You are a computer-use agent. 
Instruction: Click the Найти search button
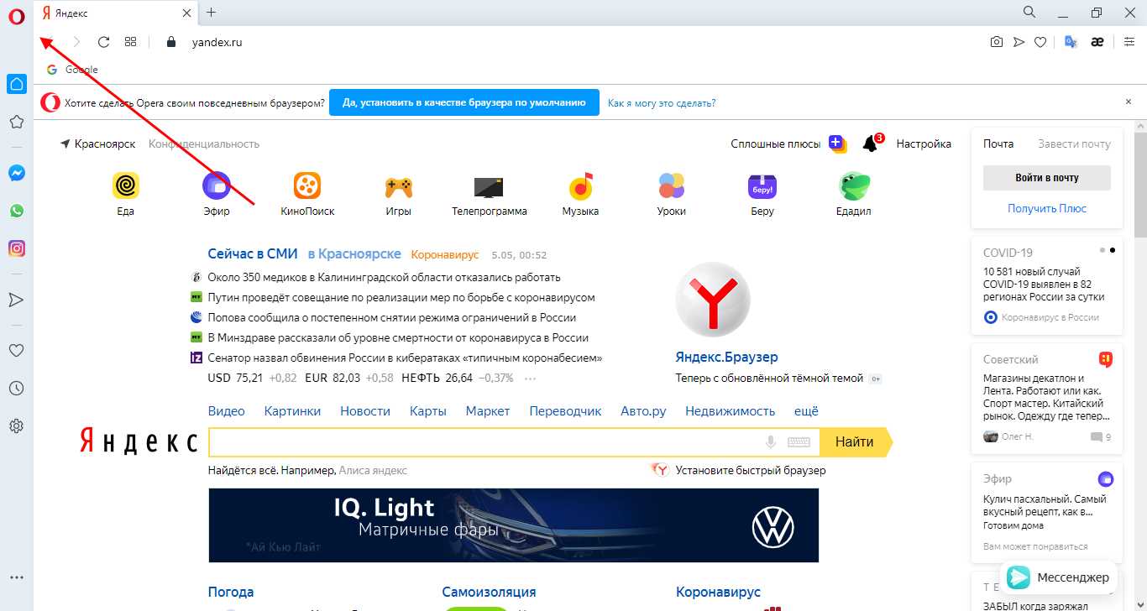pos(856,442)
